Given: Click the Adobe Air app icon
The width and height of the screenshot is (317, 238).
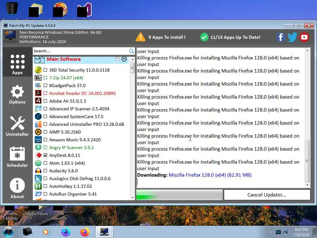Looking at the screenshot, I should click(38, 101).
